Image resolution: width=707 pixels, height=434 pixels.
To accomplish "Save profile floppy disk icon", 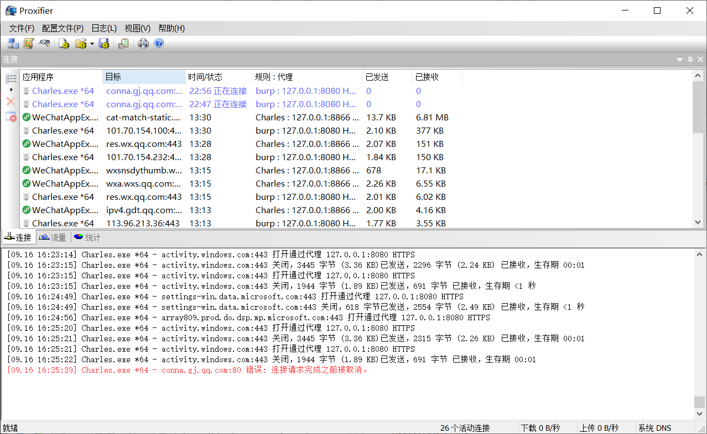I will click(x=103, y=44).
